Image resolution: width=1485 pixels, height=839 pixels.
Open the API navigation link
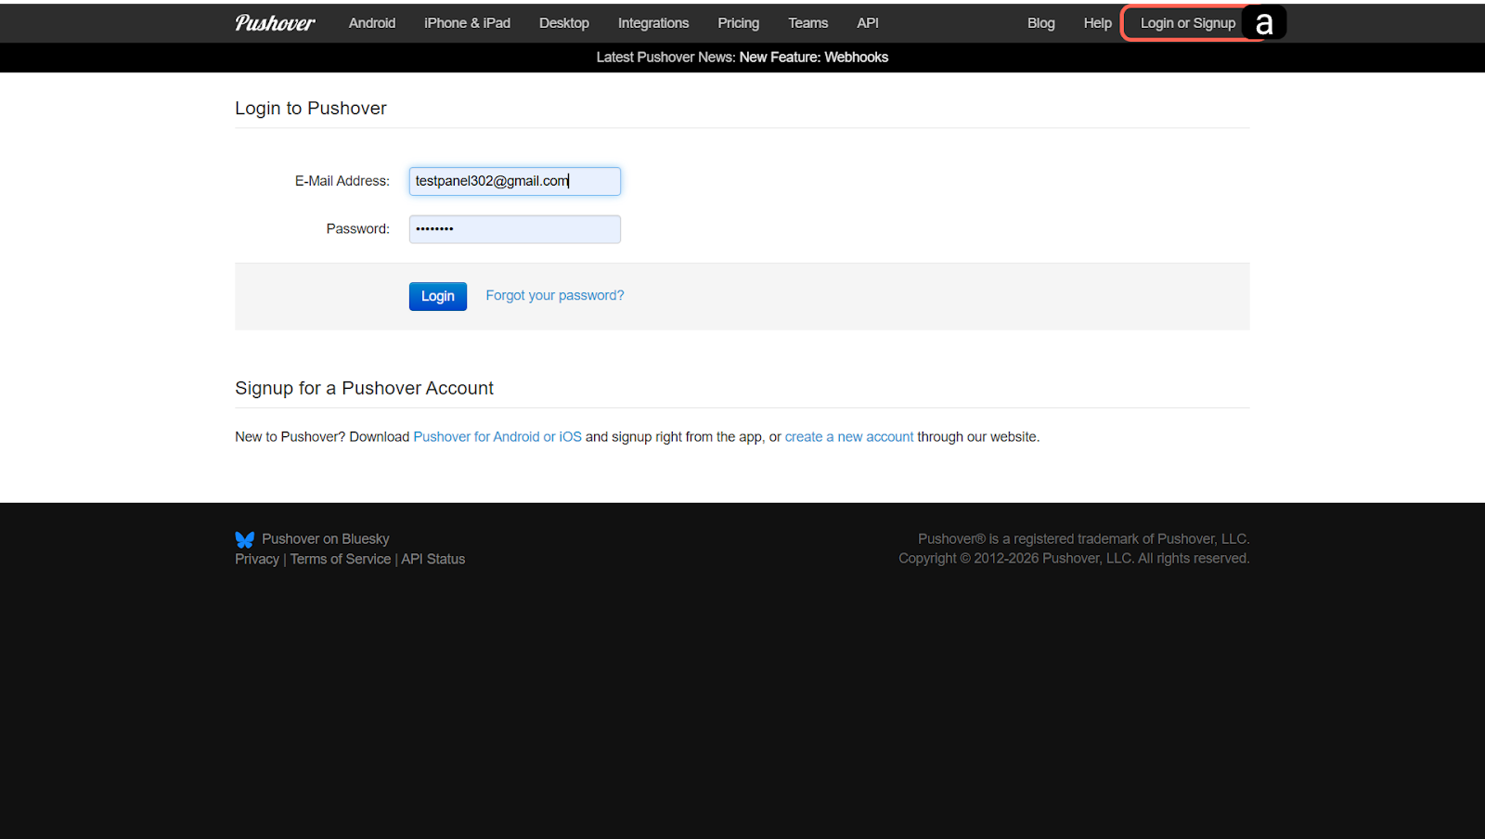point(867,23)
